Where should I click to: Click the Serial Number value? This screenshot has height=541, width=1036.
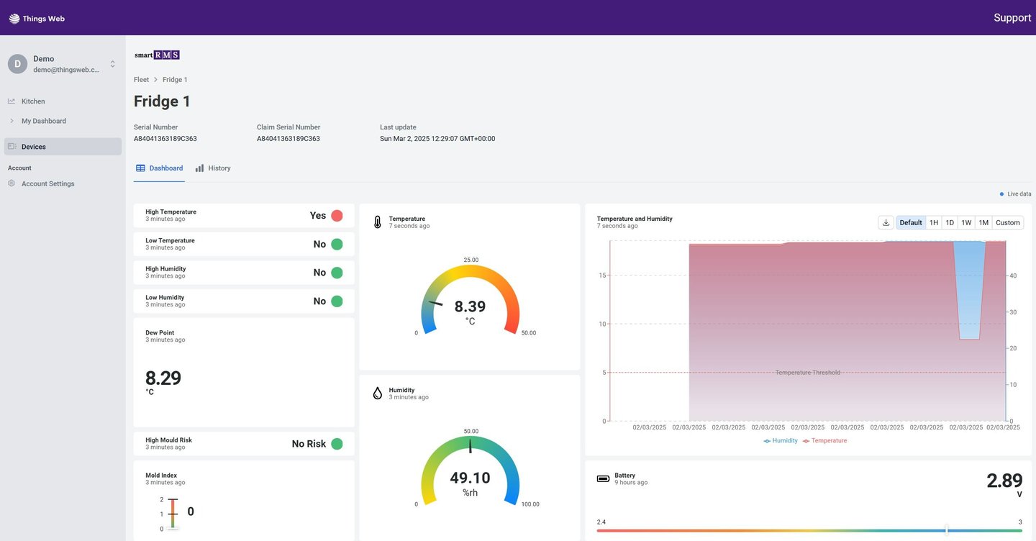click(165, 139)
